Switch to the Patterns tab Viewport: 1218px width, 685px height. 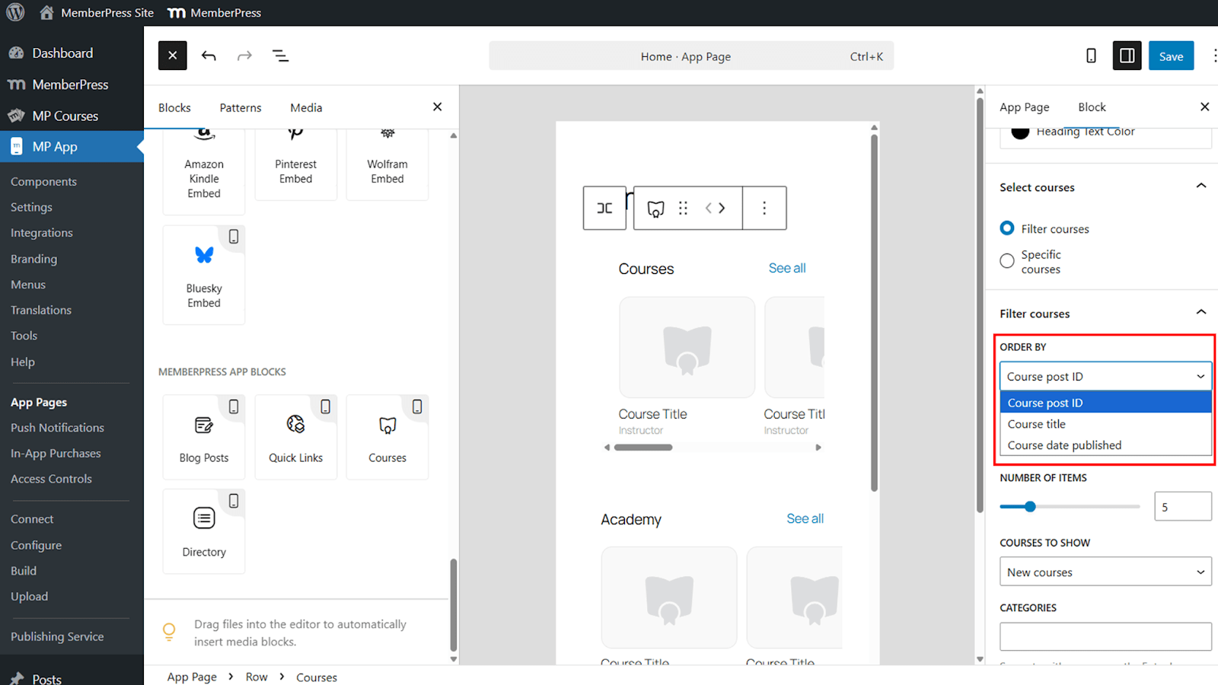pos(241,107)
